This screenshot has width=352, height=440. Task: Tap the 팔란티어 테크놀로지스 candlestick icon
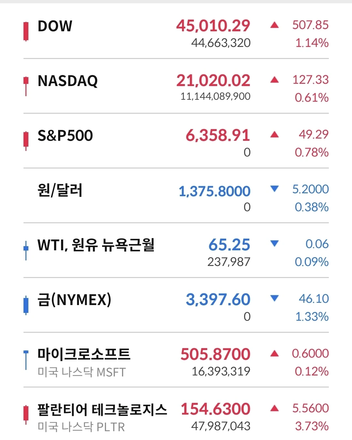tap(26, 415)
